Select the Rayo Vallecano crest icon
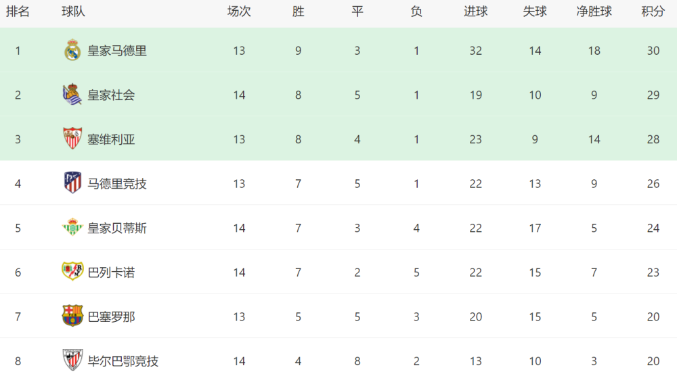This screenshot has height=380, width=677. tap(72, 271)
